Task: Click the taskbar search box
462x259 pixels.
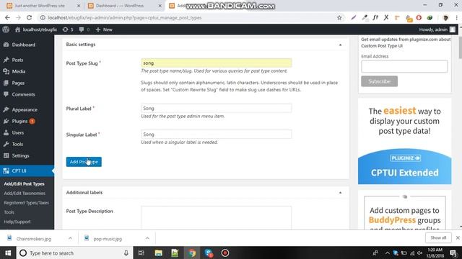Action: pos(74,253)
